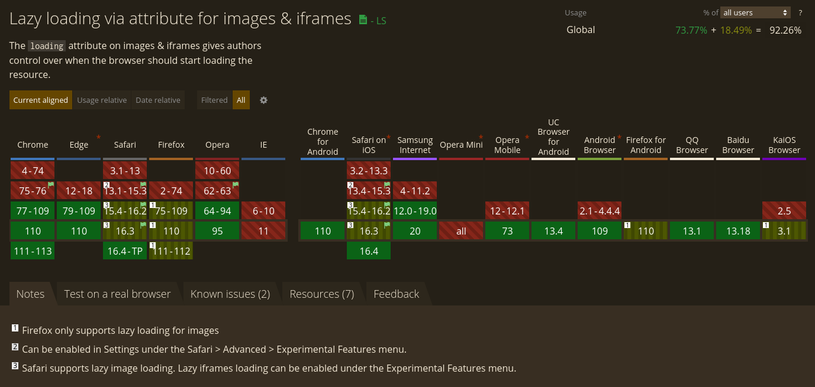Select KaiOS Browser 2.5 cell
The width and height of the screenshot is (815, 387).
pos(784,211)
